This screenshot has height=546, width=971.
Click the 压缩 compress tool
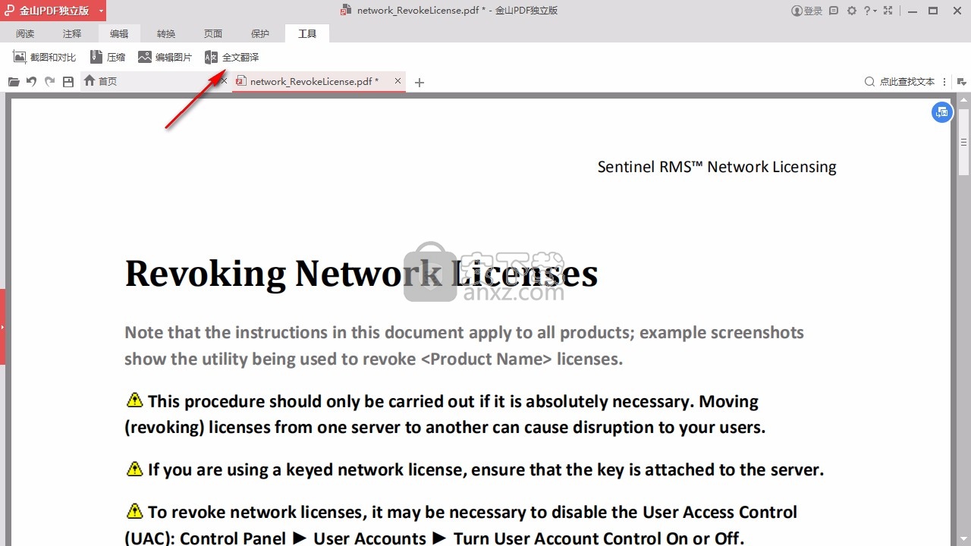pos(108,58)
